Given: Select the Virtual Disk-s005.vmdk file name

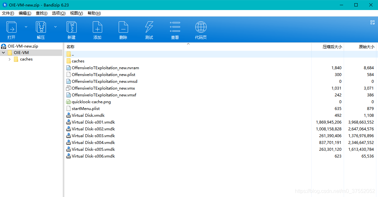Looking at the screenshot, I should coord(93,149).
